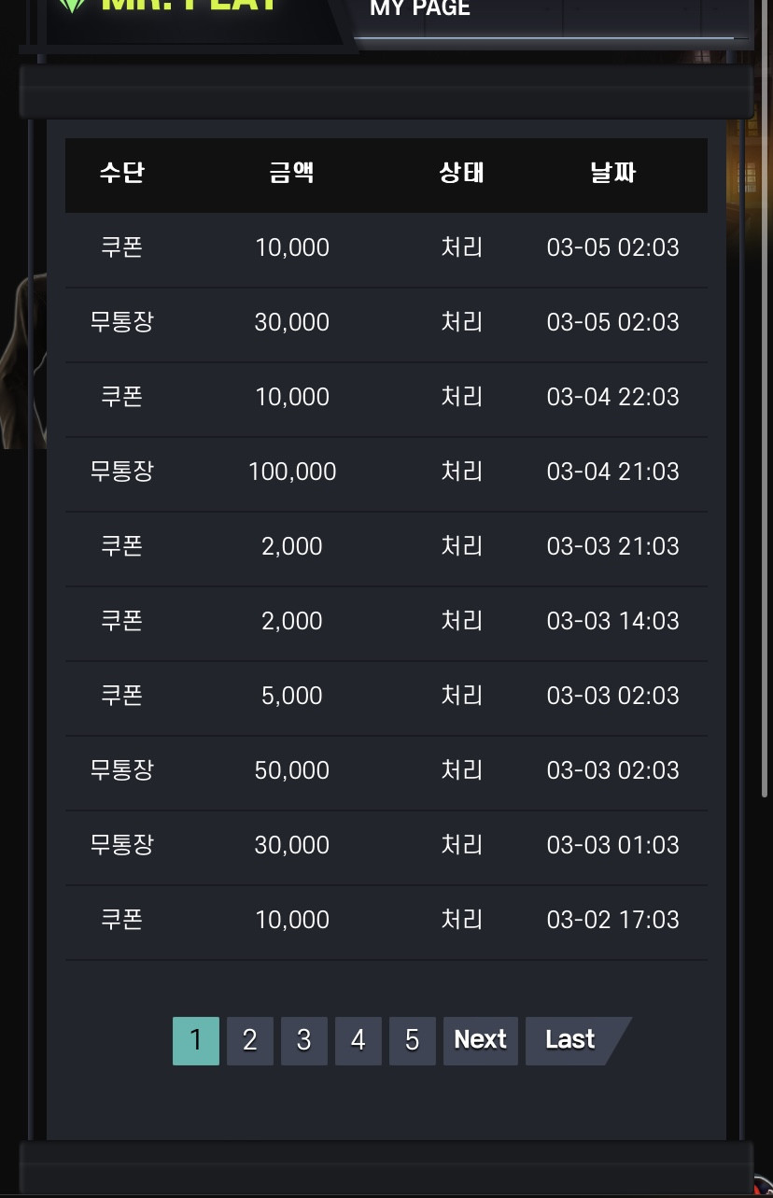The image size is (773, 1198).
Task: Click the 상태 column header
Action: tap(462, 173)
